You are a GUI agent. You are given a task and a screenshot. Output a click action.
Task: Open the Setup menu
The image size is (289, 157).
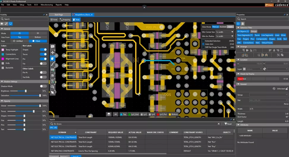22,5
